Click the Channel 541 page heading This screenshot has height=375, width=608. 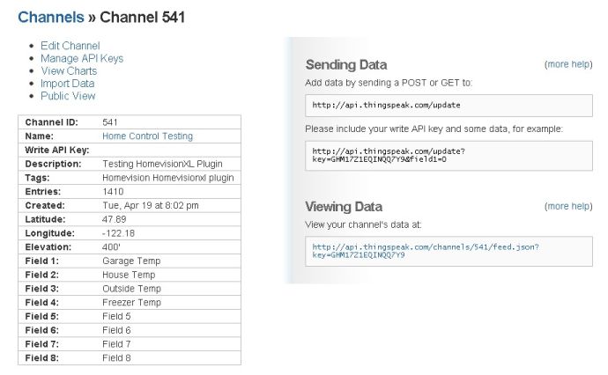142,17
